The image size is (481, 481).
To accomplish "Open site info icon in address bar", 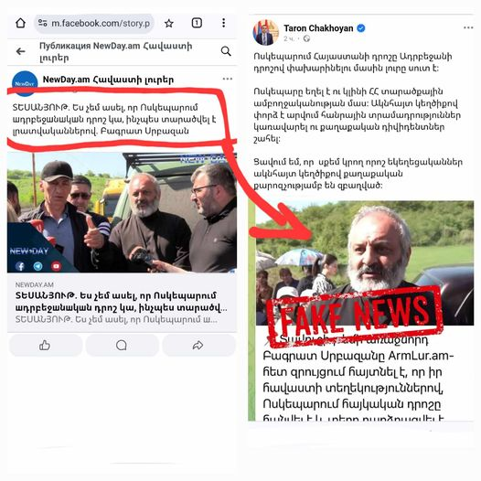I will pos(43,23).
